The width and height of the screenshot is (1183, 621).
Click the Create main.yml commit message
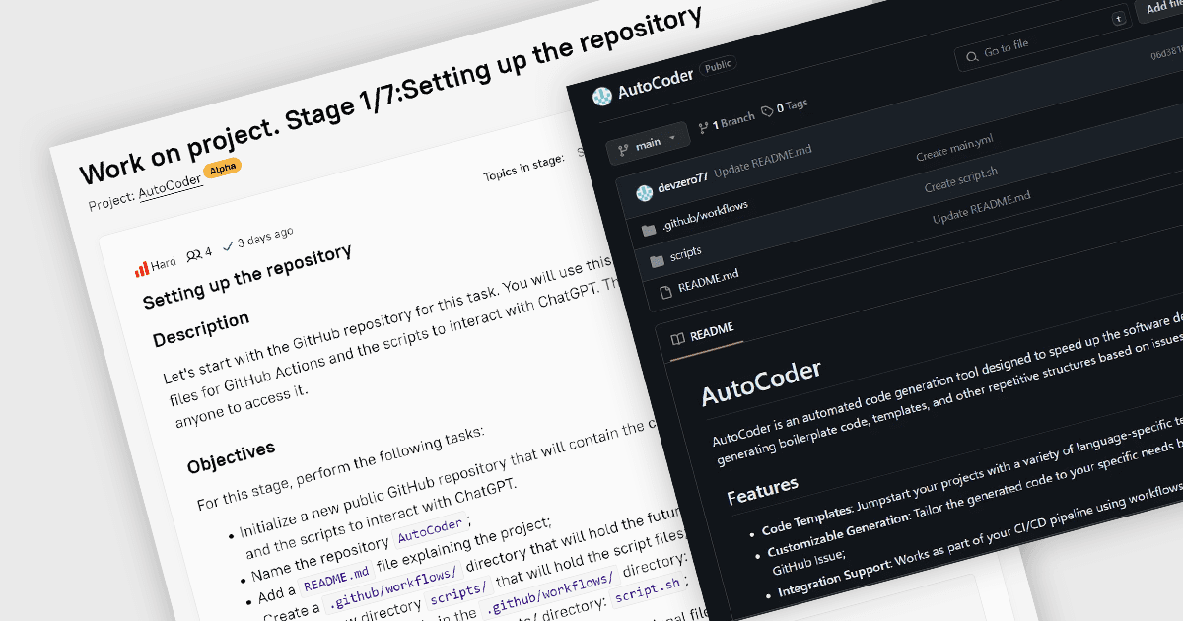(x=954, y=150)
